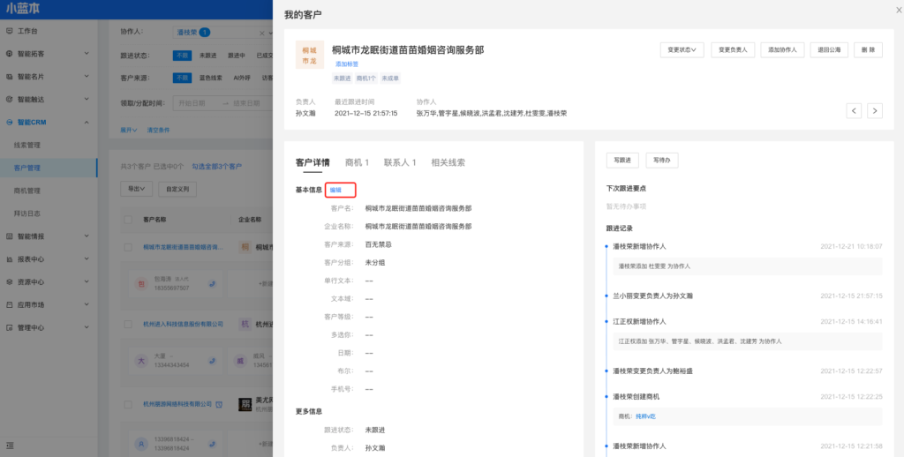Collapse the 智能CRM sidebar menu
This screenshot has width=904, height=457.
coord(87,123)
